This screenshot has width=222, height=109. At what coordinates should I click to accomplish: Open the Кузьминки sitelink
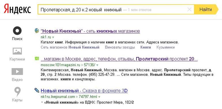point(165,47)
